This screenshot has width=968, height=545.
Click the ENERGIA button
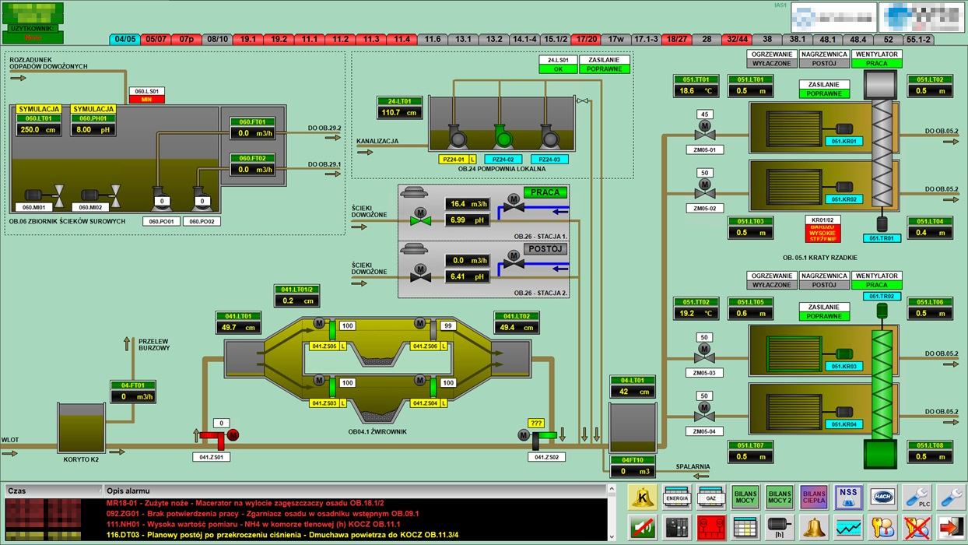click(677, 497)
